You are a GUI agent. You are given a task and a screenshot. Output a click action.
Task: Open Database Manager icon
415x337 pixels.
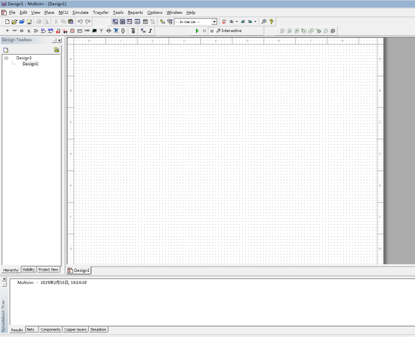[170, 22]
